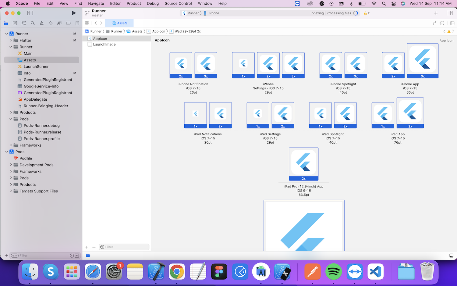Toggle source-control status filter
The image size is (457, 286).
pos(77,256)
